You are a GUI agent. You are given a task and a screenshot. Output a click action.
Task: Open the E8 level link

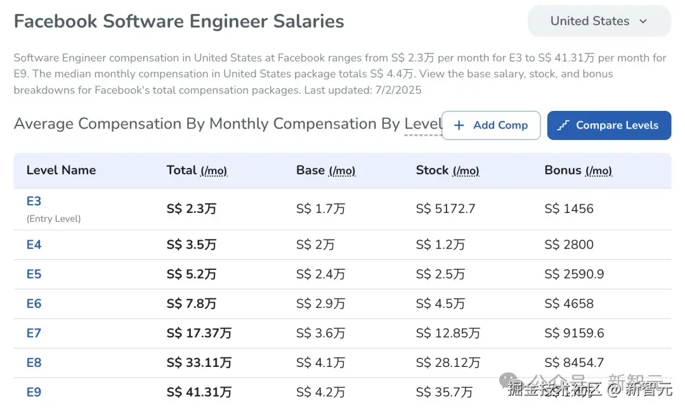coord(34,362)
